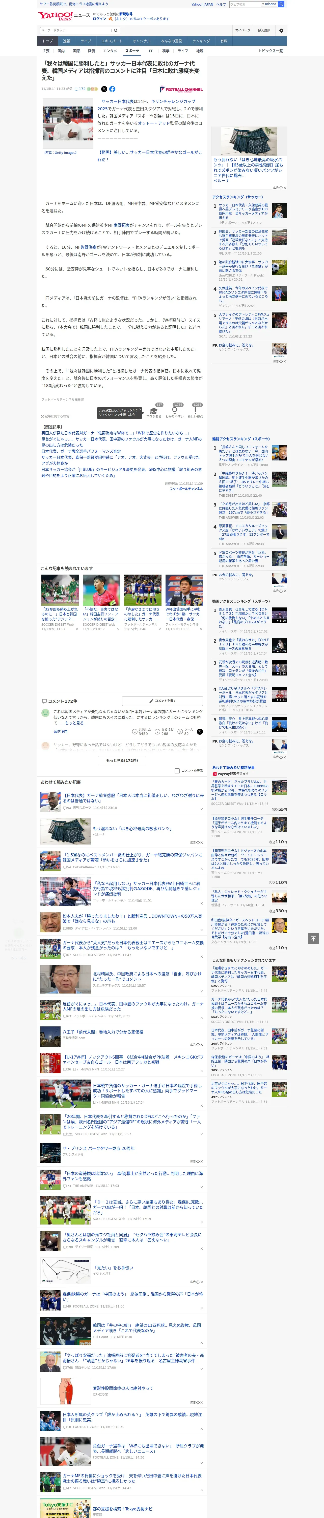Close the reaction tooltip popup
Viewport: 324px width, 1518px height.
(140, 410)
